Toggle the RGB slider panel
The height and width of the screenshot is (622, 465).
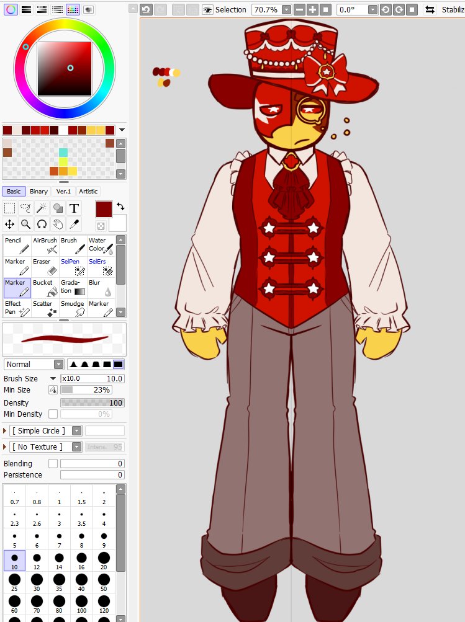(27, 9)
